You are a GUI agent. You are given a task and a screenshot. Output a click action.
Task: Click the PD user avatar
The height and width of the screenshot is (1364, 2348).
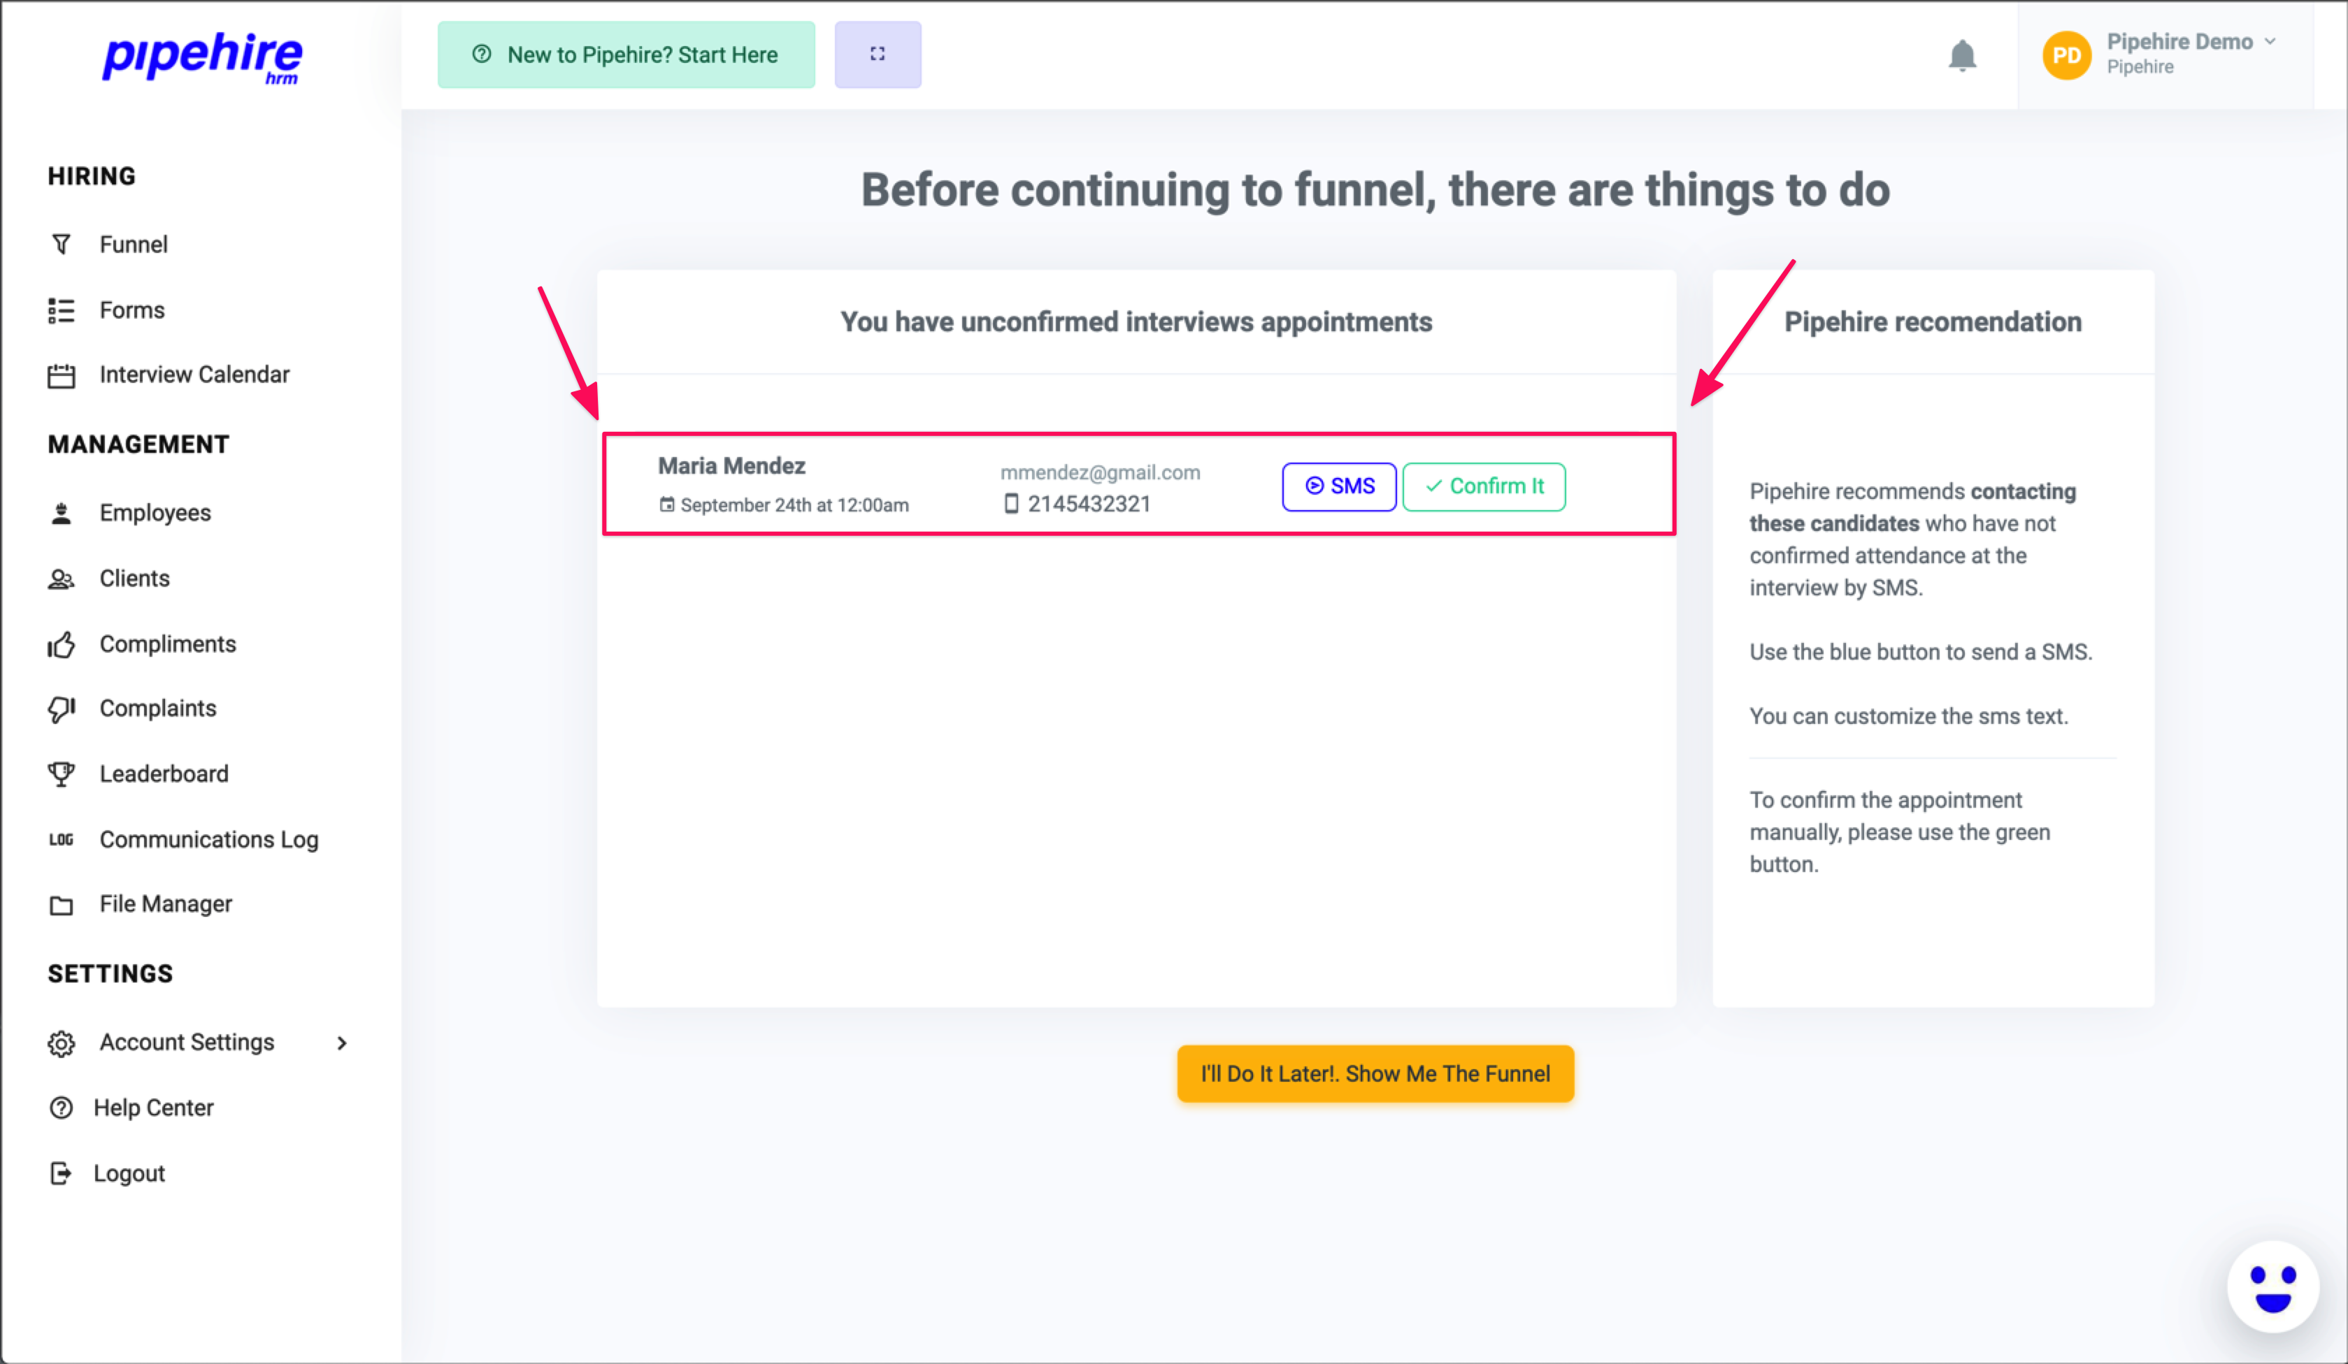point(2067,55)
